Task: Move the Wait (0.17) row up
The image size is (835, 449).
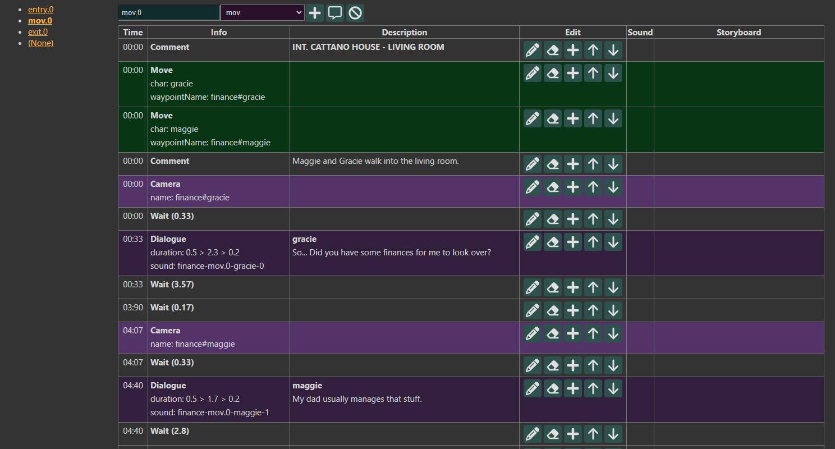Action: point(593,310)
